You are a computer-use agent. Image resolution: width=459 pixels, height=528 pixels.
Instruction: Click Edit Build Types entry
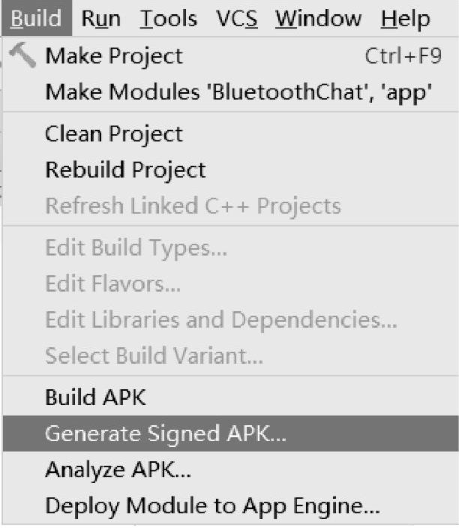click(x=136, y=247)
